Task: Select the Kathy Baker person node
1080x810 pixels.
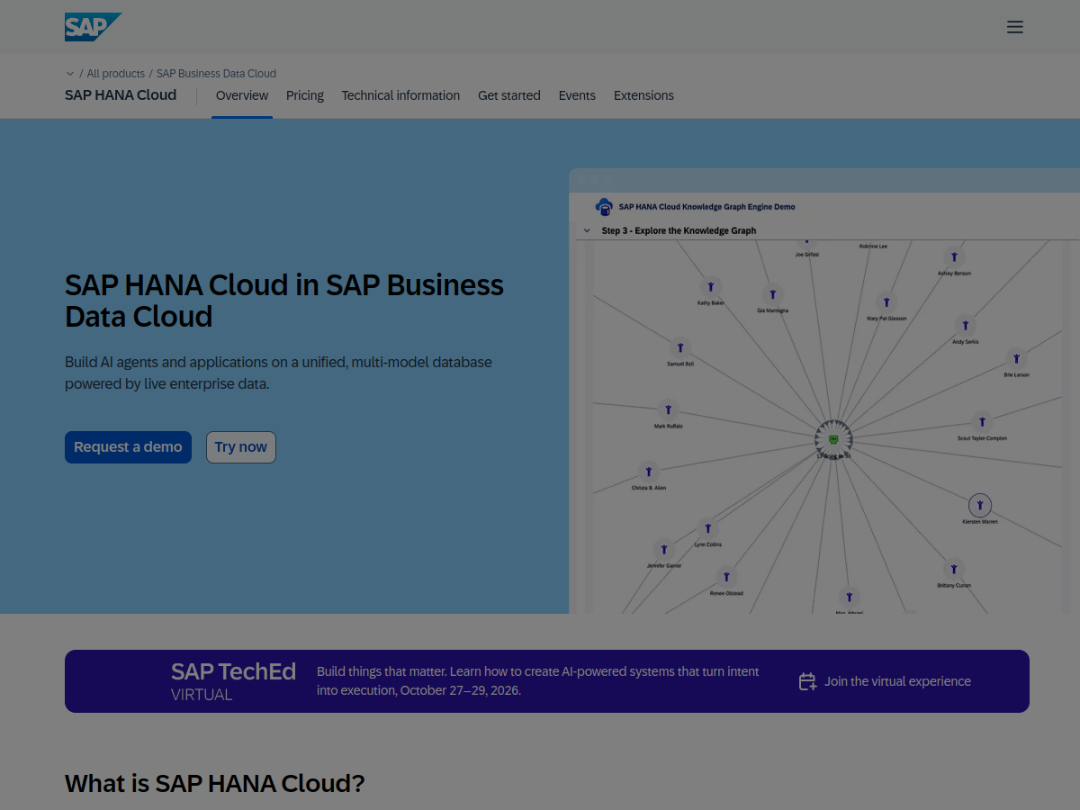Action: pos(711,286)
